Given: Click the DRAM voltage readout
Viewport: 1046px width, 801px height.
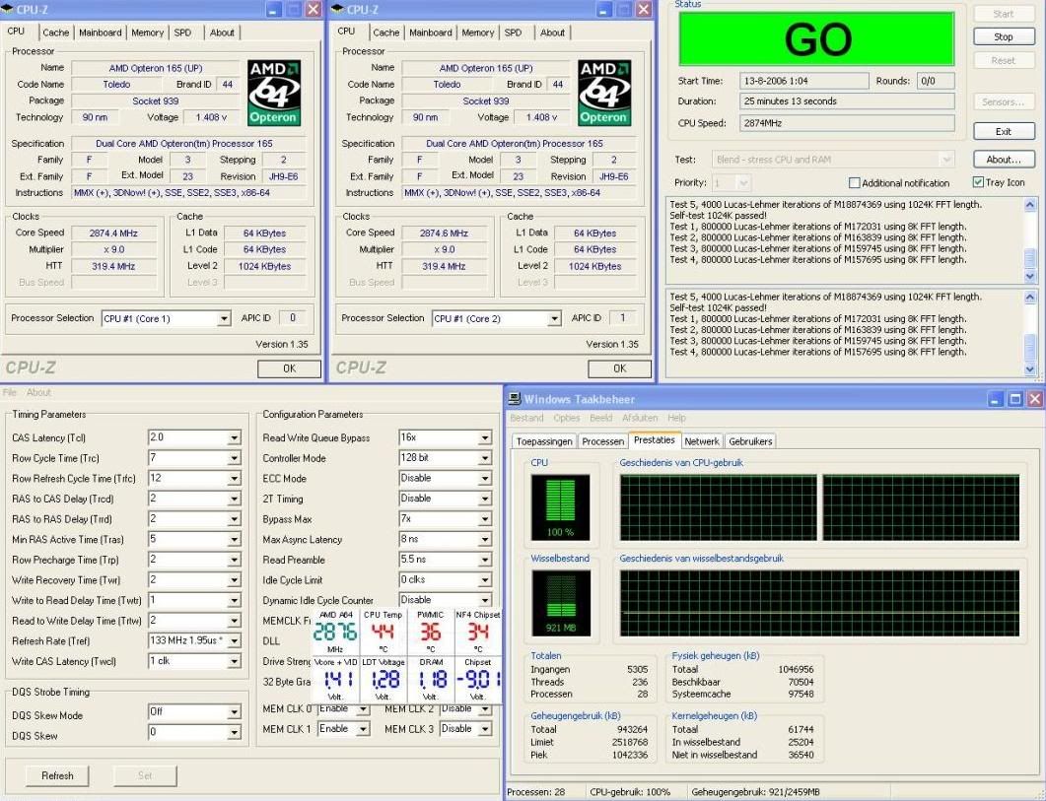Looking at the screenshot, I should 432,680.
